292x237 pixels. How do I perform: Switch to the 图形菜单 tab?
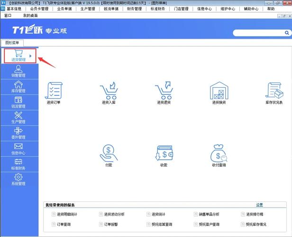point(12,42)
